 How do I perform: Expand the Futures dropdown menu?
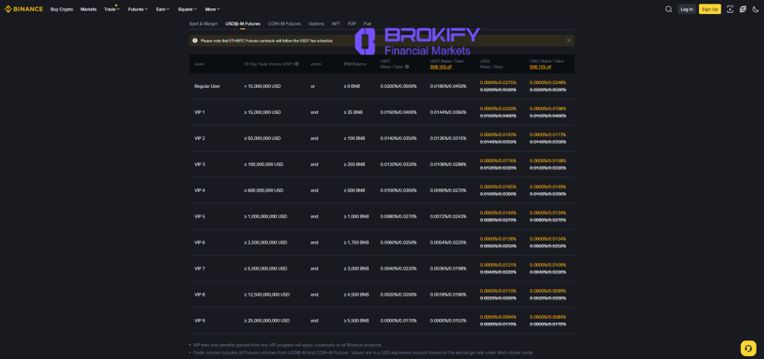137,9
